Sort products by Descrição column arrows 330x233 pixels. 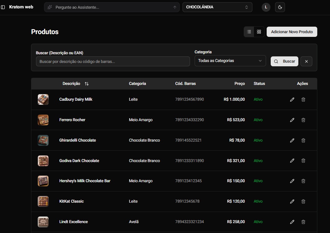tap(87, 84)
